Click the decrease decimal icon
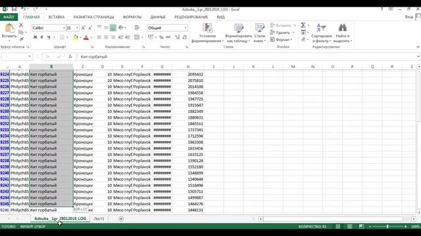Viewport: 421px width, 236px height. coord(184,37)
